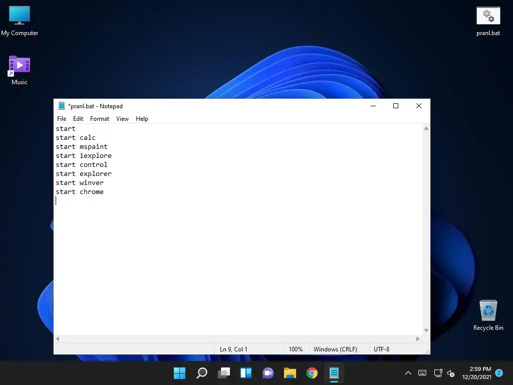Click the horizontal scrollbar left arrow
Viewport: 513px width, 385px height.
[58, 339]
